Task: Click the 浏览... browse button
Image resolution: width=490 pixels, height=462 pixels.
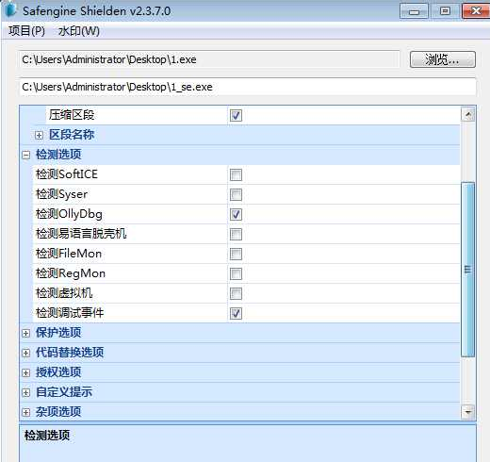Action: pyautogui.click(x=443, y=59)
